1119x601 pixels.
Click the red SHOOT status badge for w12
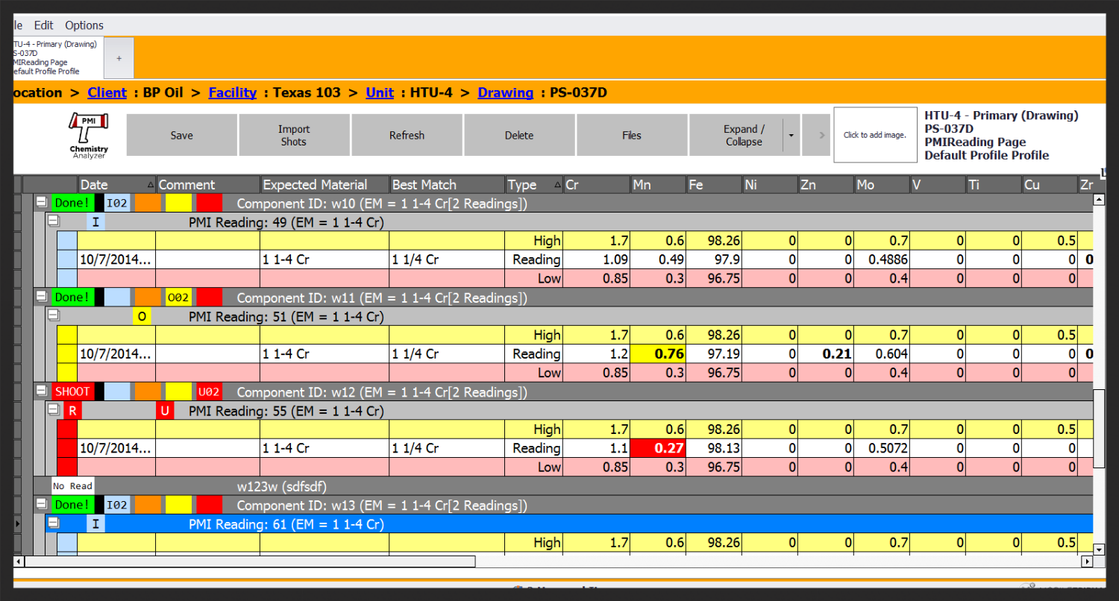[x=72, y=391]
